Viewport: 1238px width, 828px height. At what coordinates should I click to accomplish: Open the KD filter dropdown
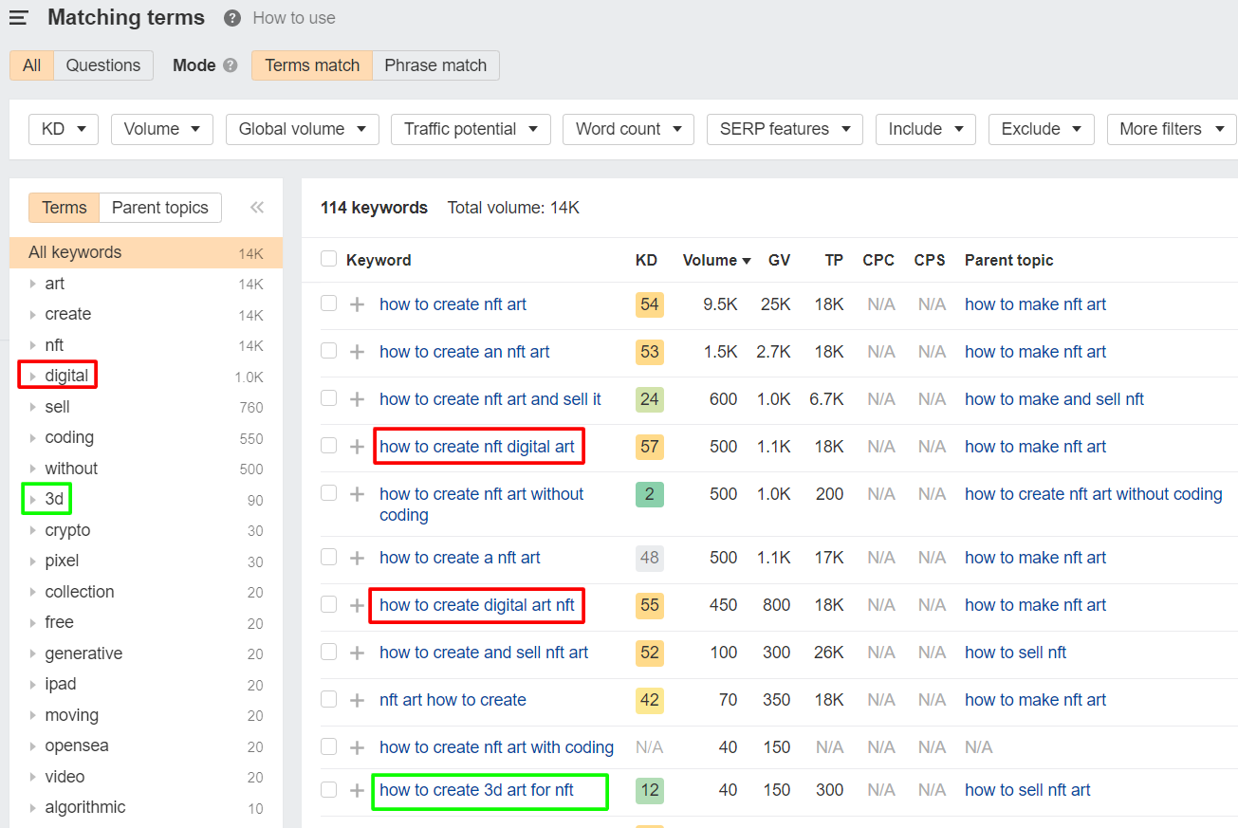click(x=64, y=129)
